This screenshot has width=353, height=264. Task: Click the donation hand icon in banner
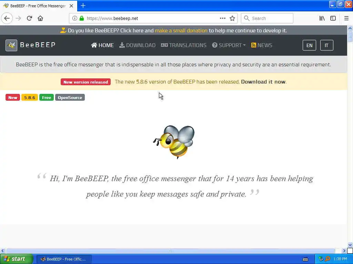(x=63, y=30)
